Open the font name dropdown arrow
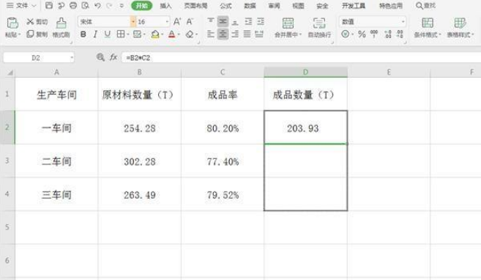Screen dimensions: 481x280 click(133, 22)
